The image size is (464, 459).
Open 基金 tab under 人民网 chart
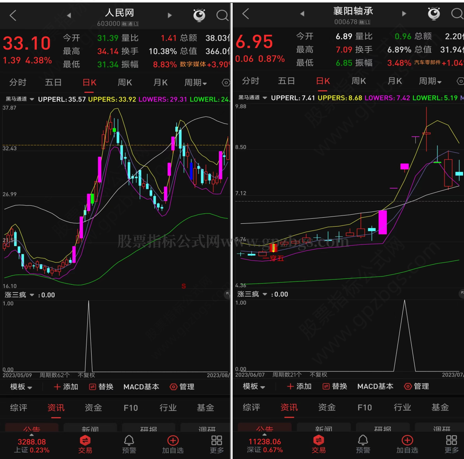click(205, 408)
